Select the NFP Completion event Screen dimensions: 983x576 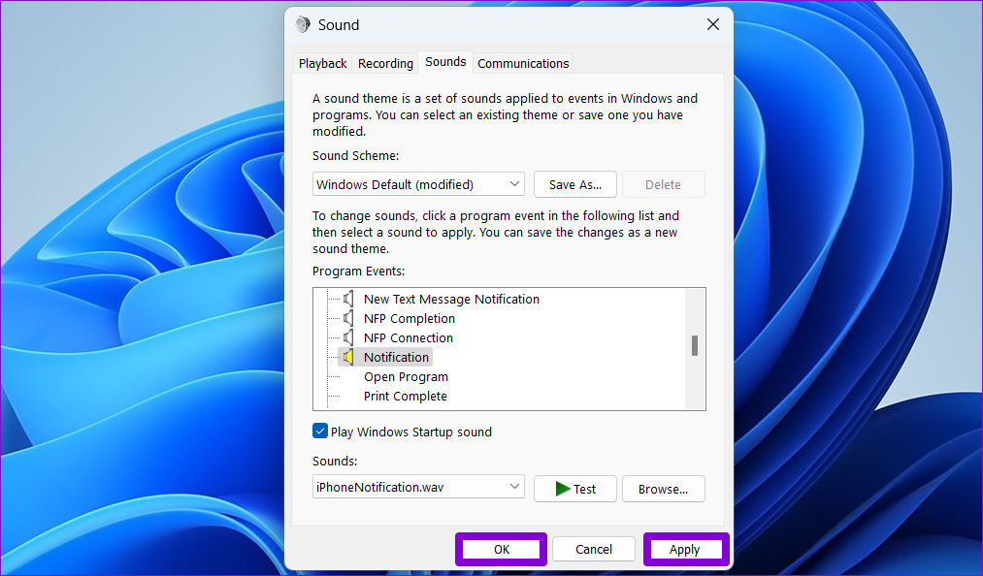[410, 318]
